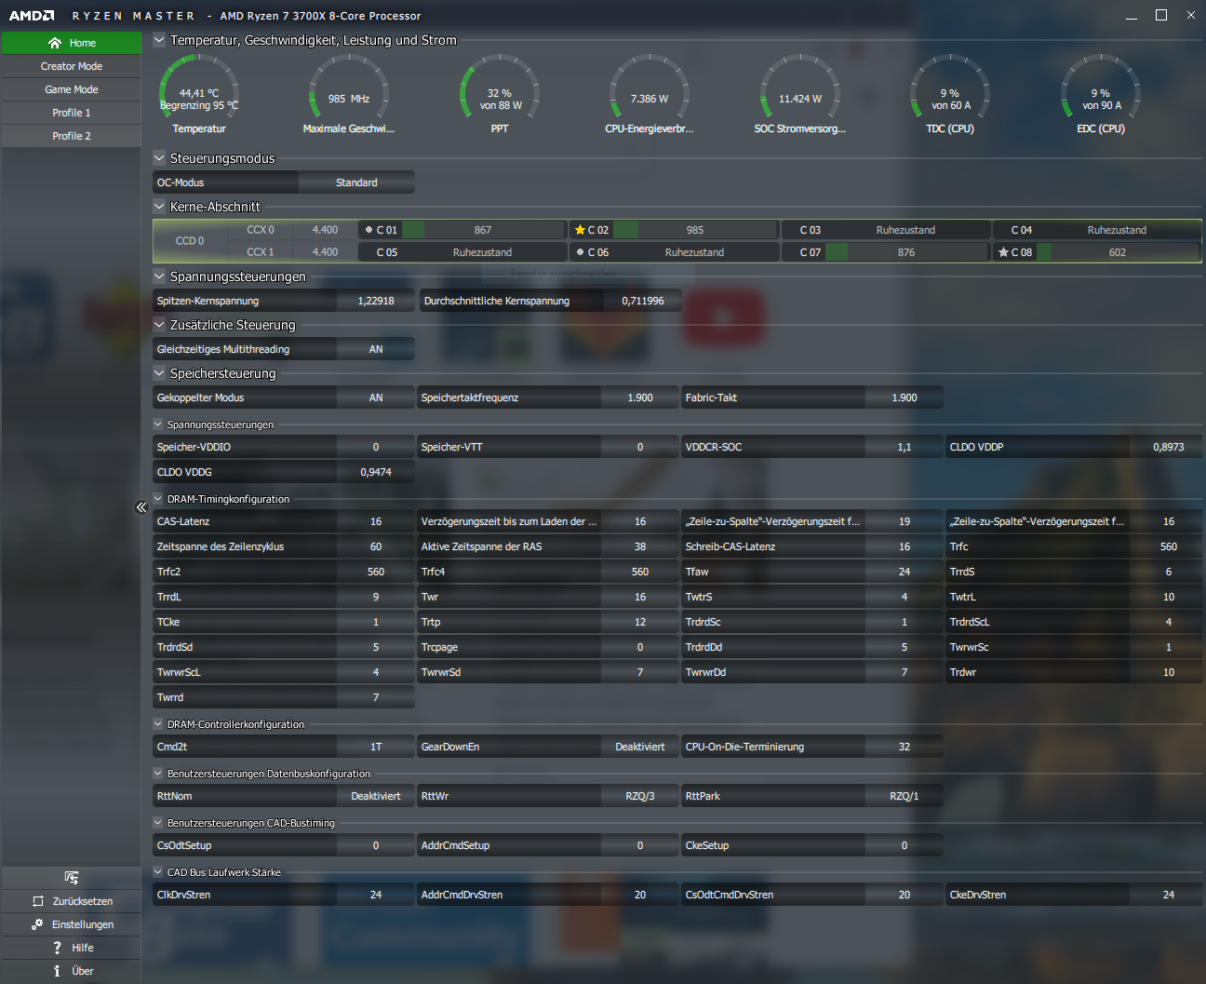Click the RttWr RZQ/3 value
The image size is (1206, 984).
click(640, 796)
